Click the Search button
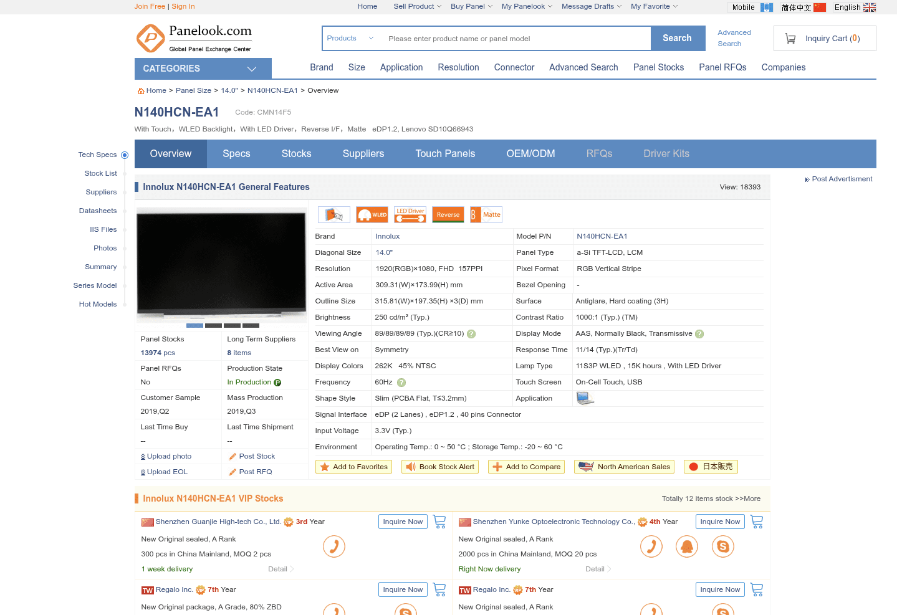The image size is (897, 615). pyautogui.click(x=677, y=38)
